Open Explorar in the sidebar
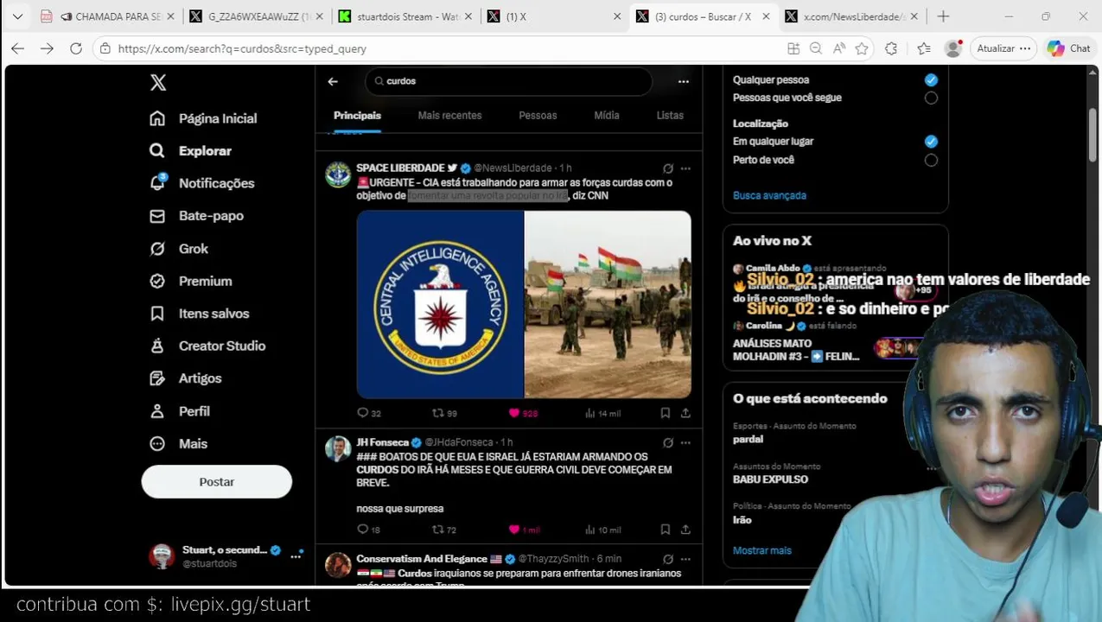The width and height of the screenshot is (1102, 622). [190, 150]
